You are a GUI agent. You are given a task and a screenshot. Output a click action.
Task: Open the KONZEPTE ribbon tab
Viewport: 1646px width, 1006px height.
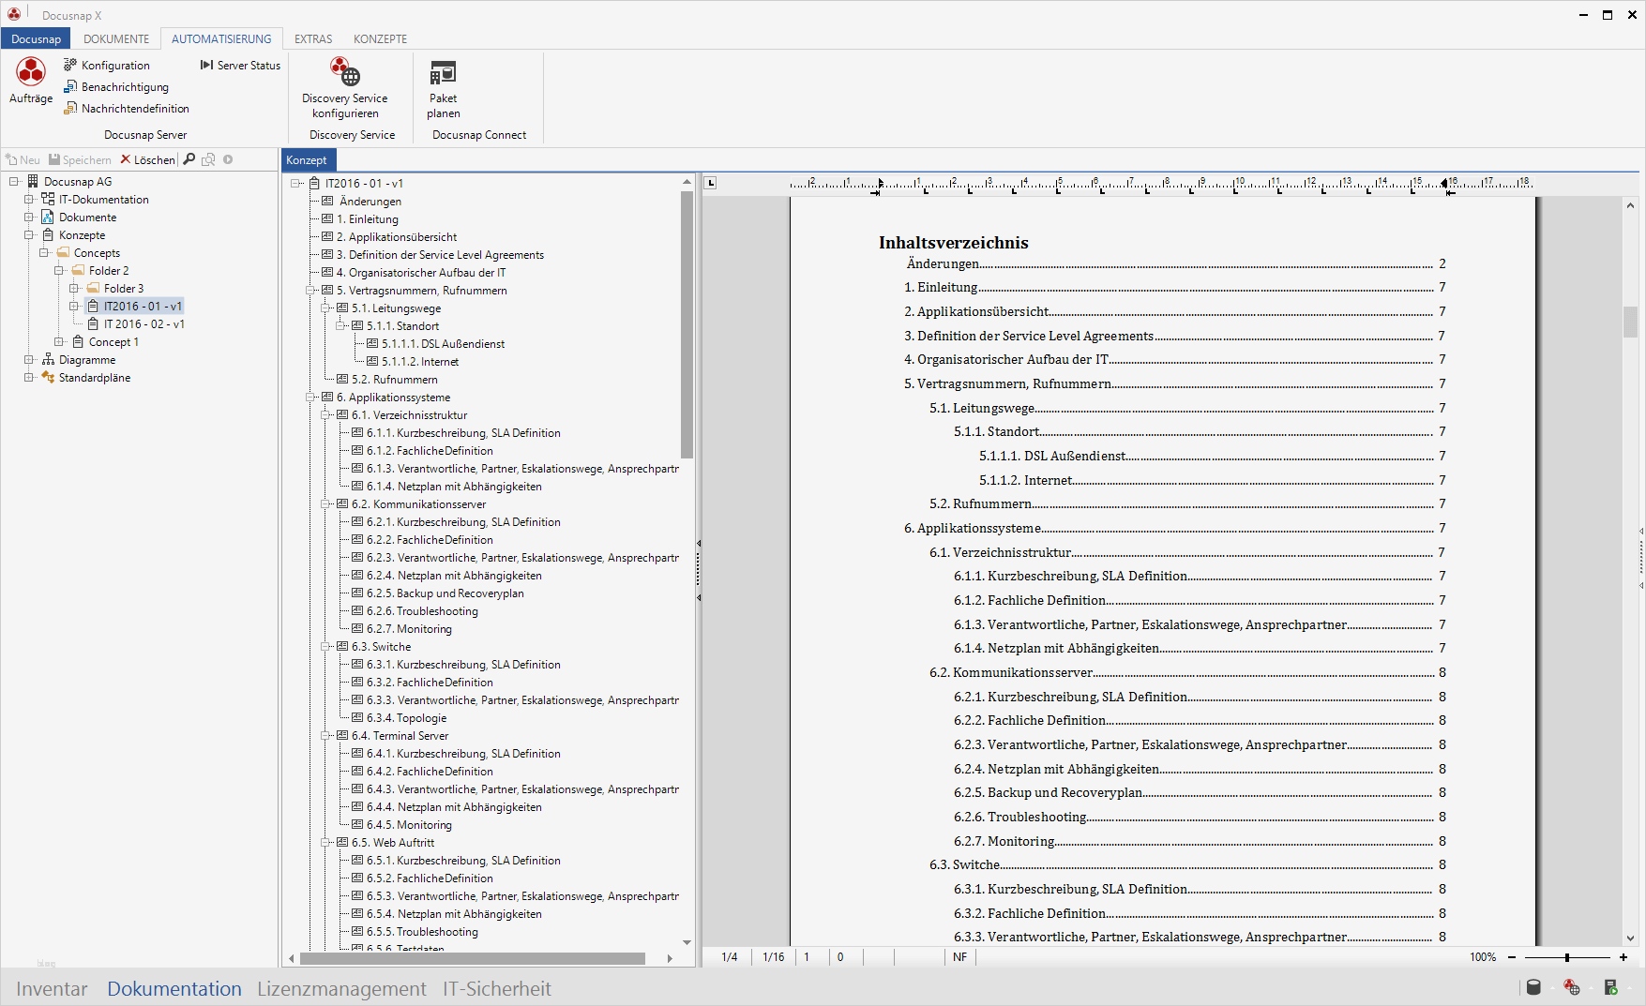click(379, 38)
